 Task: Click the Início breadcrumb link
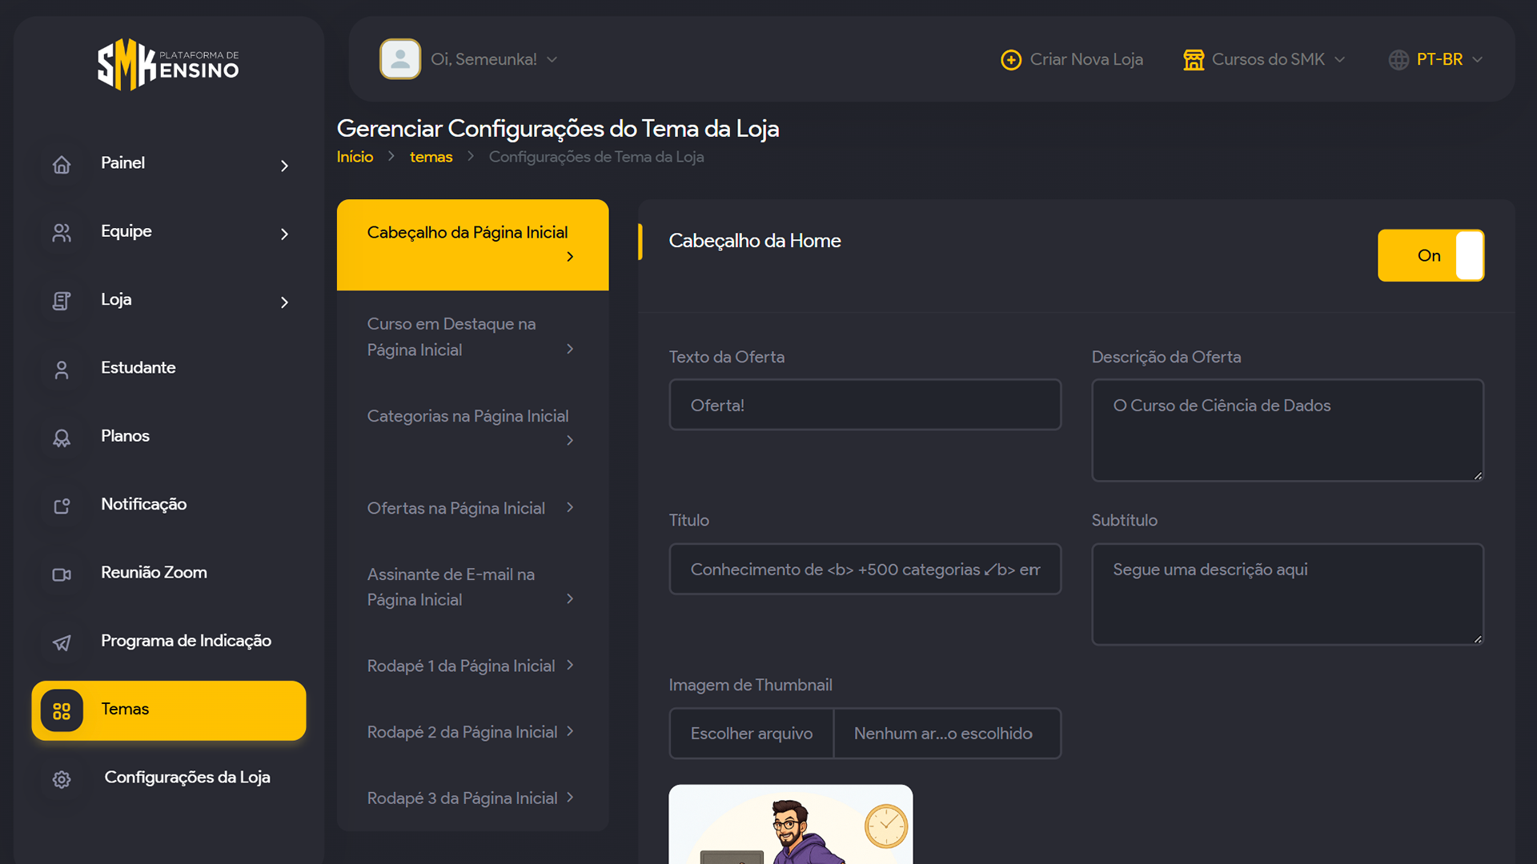(355, 157)
